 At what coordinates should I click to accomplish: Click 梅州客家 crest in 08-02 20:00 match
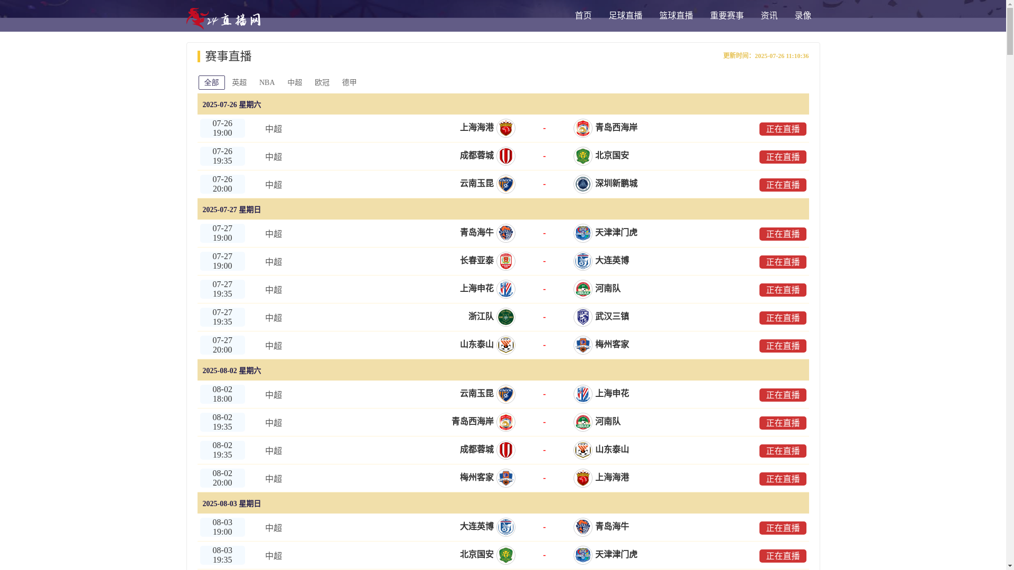pos(506,478)
